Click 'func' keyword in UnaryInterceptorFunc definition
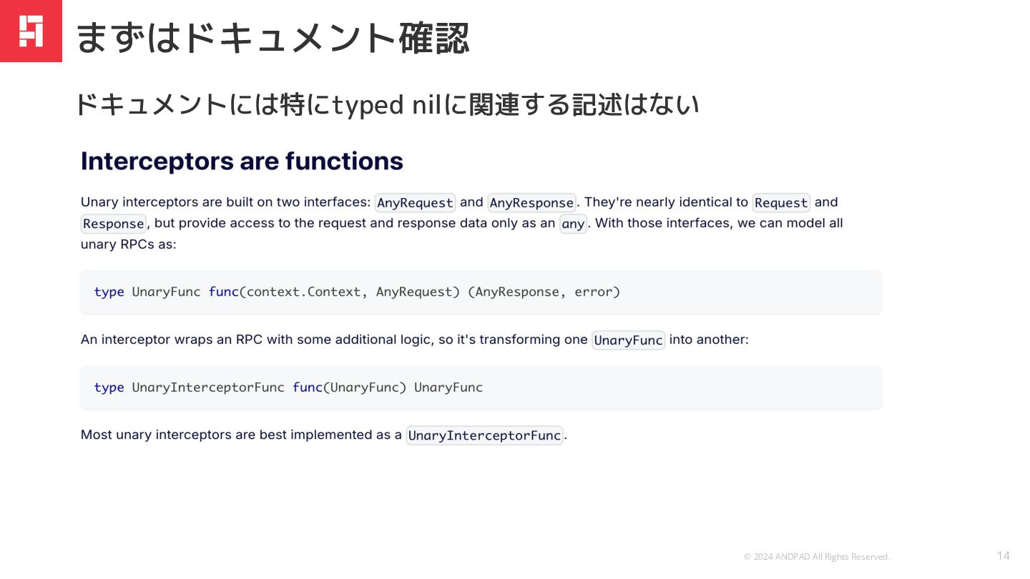This screenshot has height=579, width=1030. point(307,387)
